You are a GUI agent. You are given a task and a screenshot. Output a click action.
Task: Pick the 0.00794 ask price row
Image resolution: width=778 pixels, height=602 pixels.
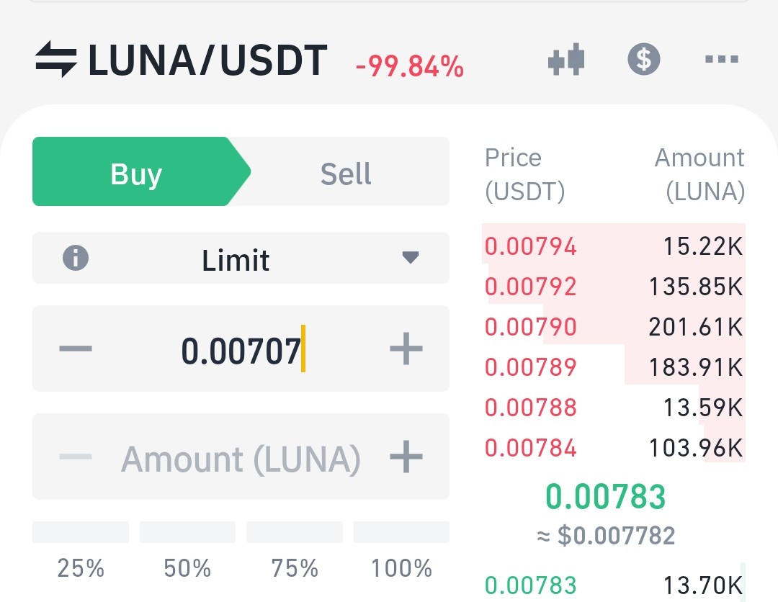tap(613, 246)
